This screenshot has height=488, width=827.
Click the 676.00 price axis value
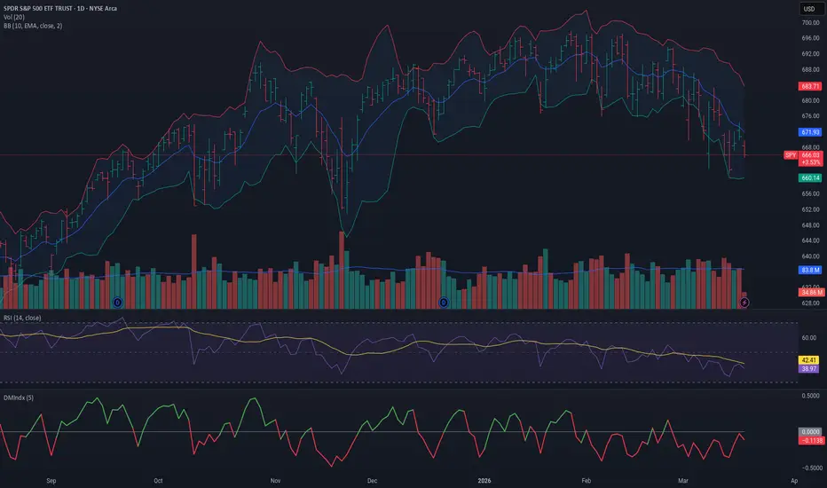810,116
